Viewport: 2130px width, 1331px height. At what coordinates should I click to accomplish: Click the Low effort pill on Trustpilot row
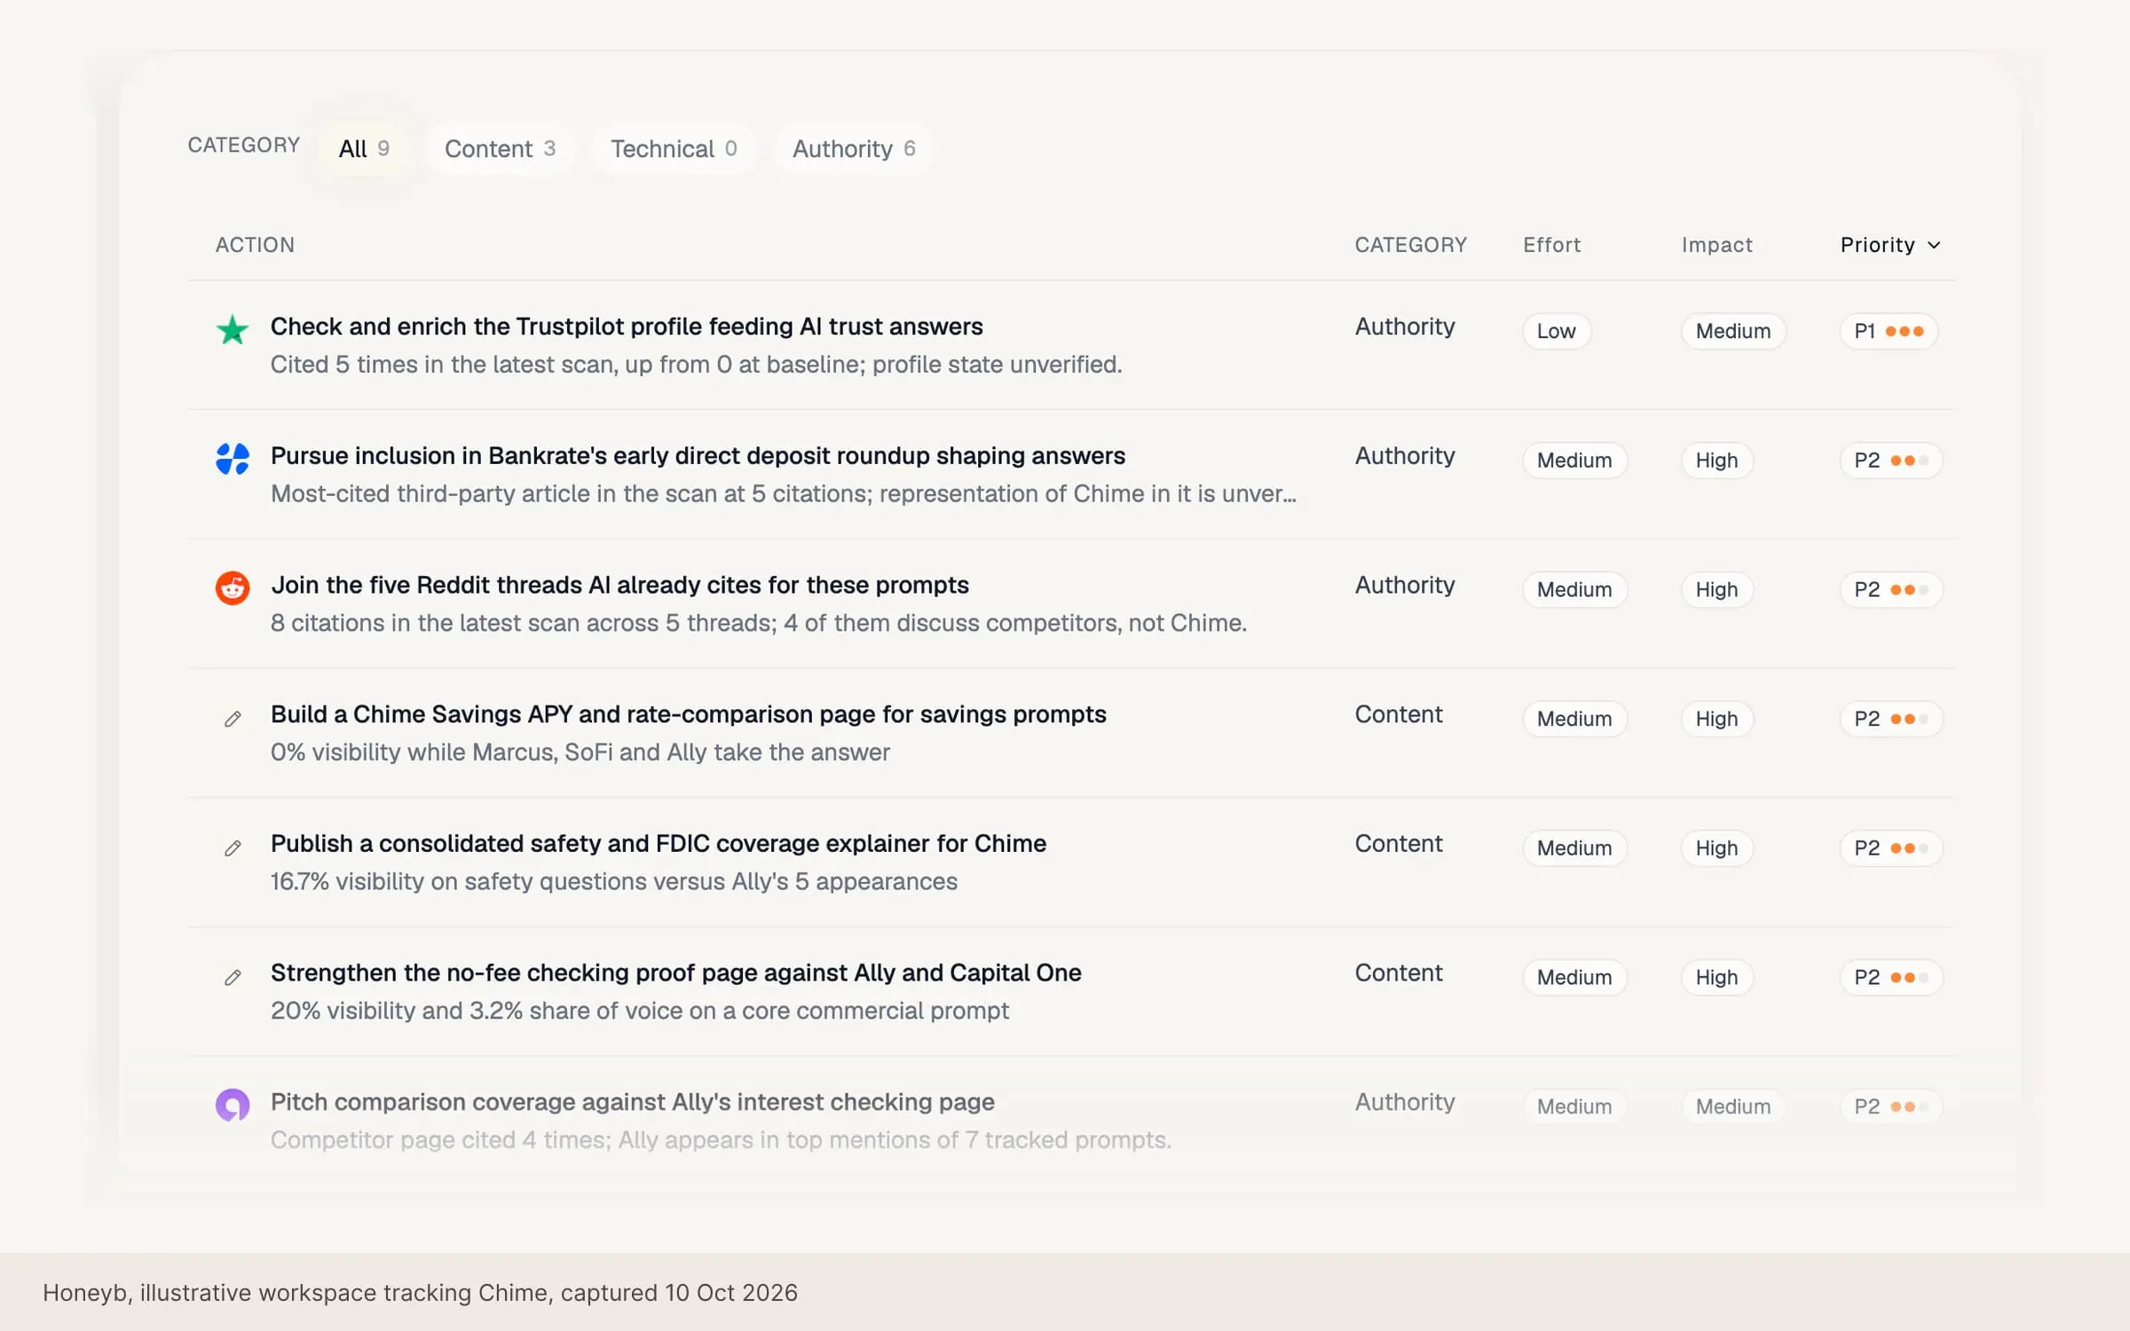click(1557, 331)
